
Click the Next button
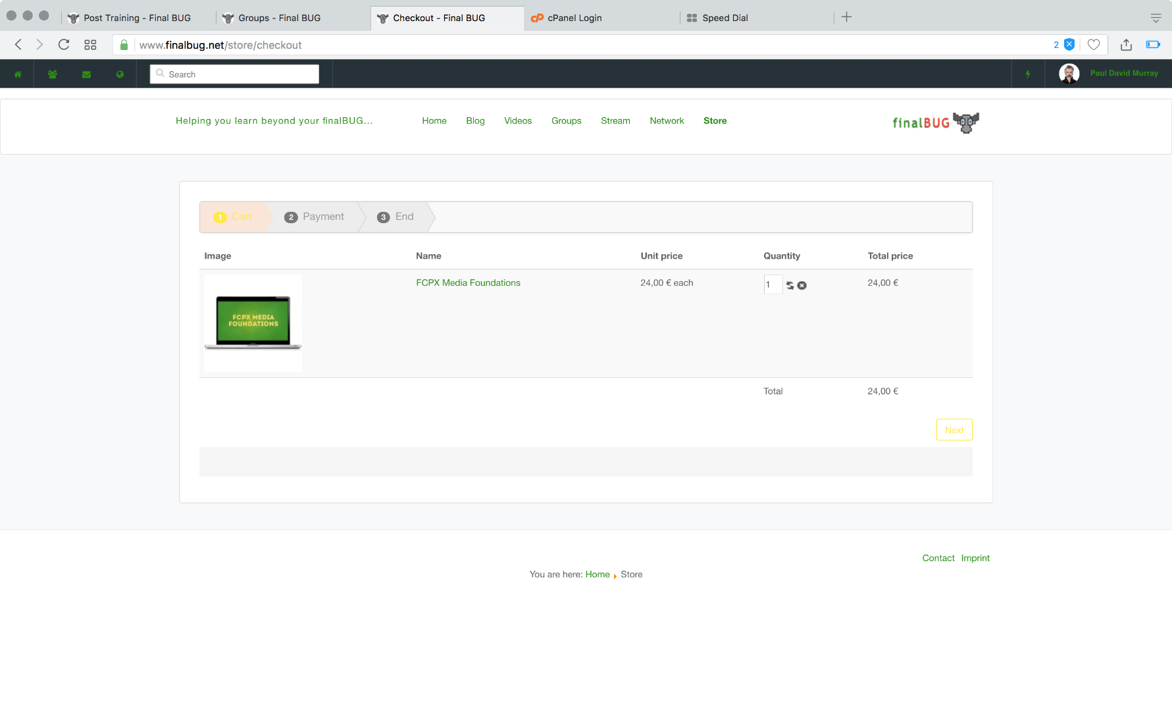(x=954, y=430)
